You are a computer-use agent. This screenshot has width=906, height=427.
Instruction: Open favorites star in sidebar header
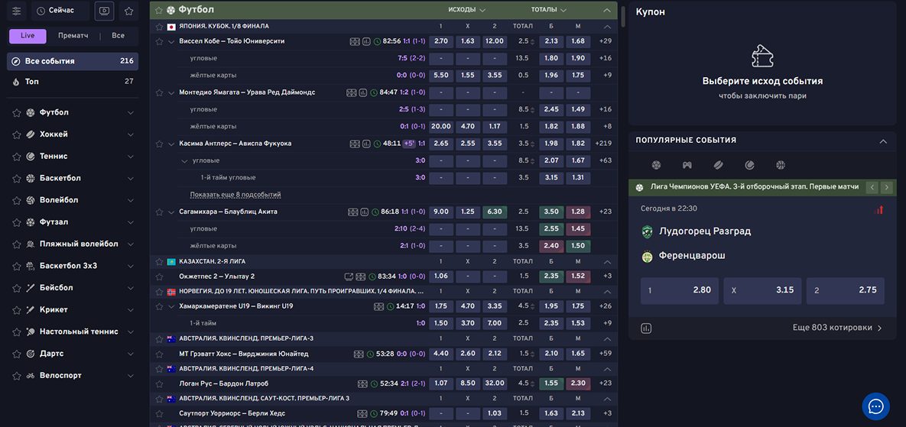click(x=128, y=11)
